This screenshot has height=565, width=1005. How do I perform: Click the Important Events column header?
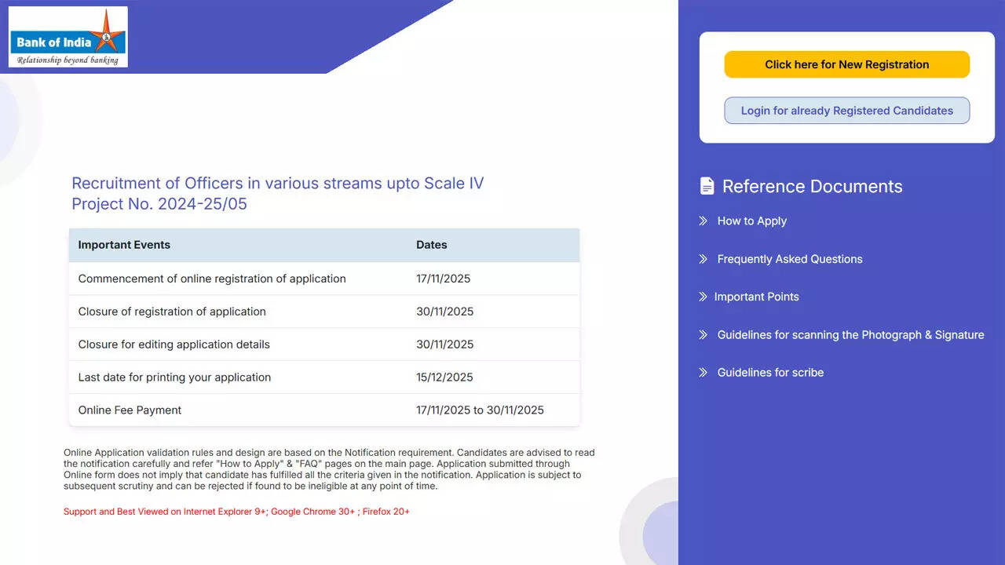[x=124, y=245]
